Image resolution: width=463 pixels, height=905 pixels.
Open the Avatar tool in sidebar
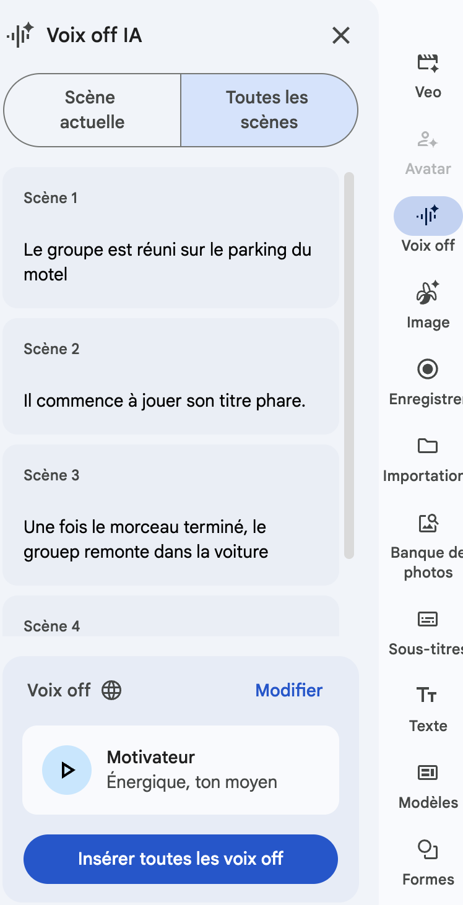(x=428, y=141)
